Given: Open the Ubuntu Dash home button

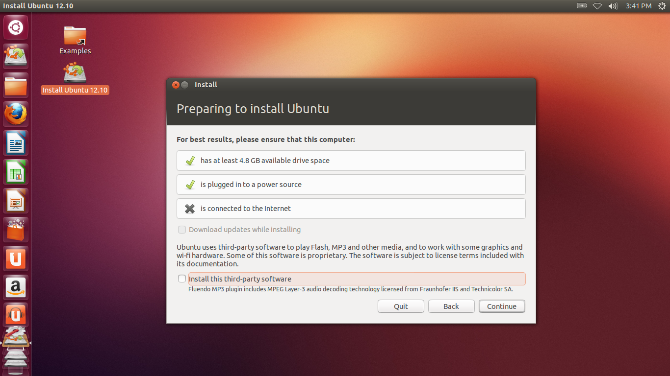Looking at the screenshot, I should 16,27.
